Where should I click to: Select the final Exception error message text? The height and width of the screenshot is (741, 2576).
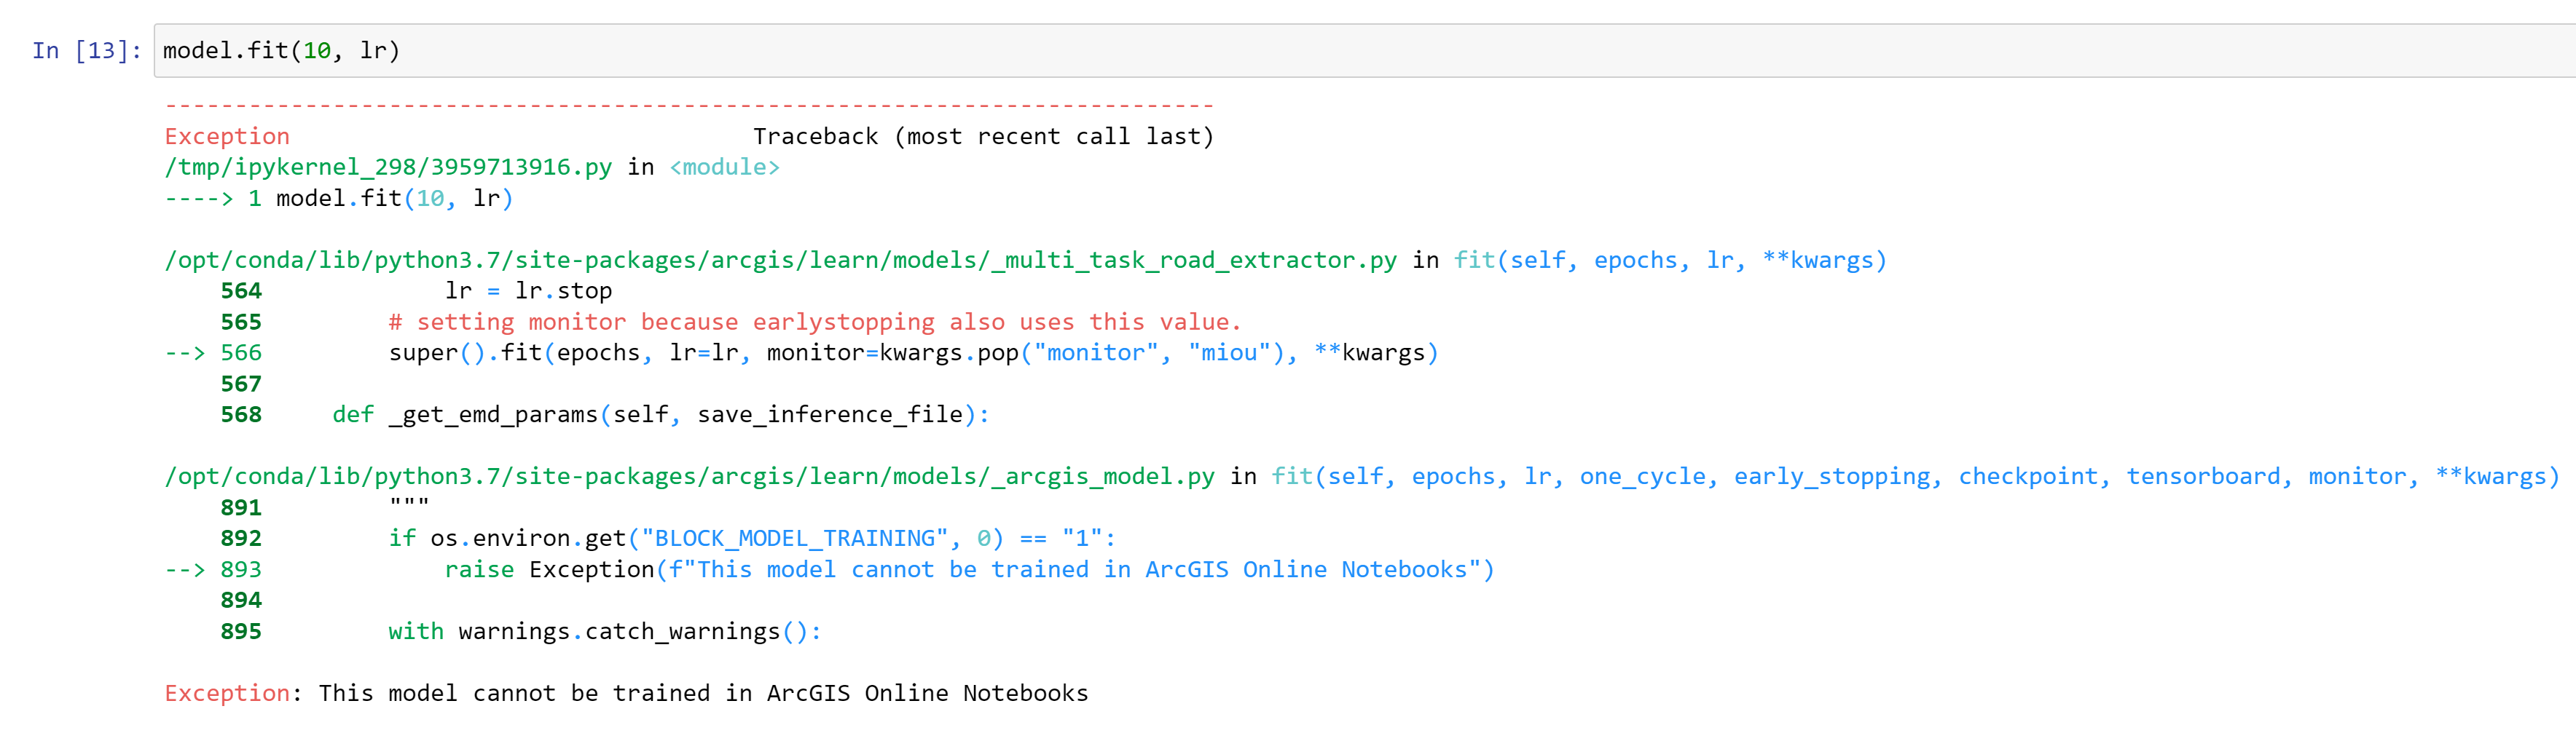coord(625,692)
